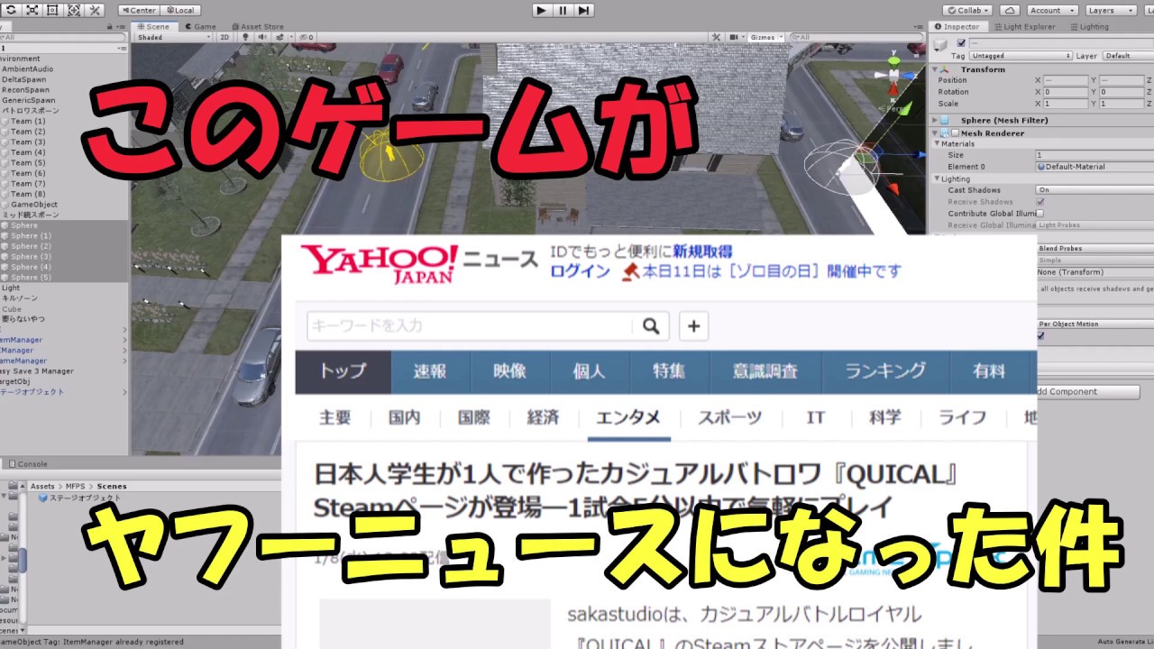Switch to the Inspector tab

tap(957, 26)
